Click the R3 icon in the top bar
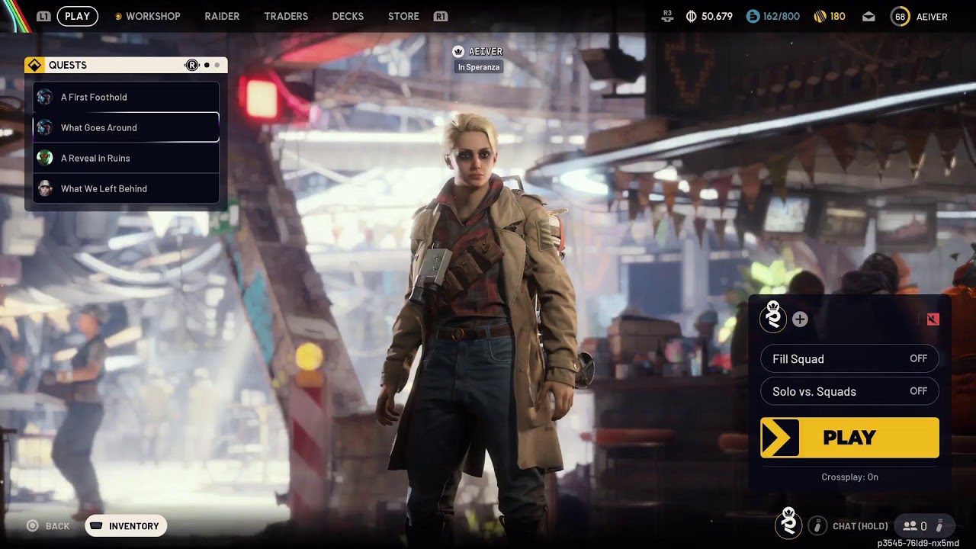 (668, 16)
